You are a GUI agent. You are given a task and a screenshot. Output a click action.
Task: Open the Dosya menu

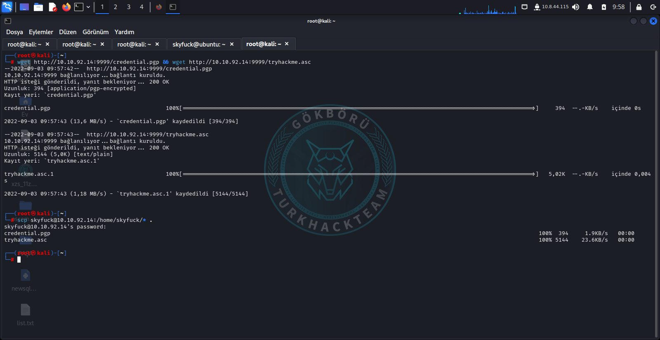coord(14,32)
